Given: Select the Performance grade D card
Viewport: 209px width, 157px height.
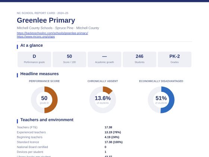Looking at the screenshot, I should click(34, 59).
